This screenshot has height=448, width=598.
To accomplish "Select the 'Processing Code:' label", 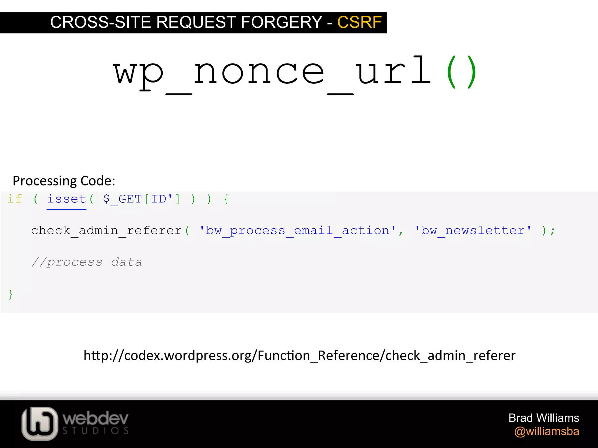I will tap(64, 181).
